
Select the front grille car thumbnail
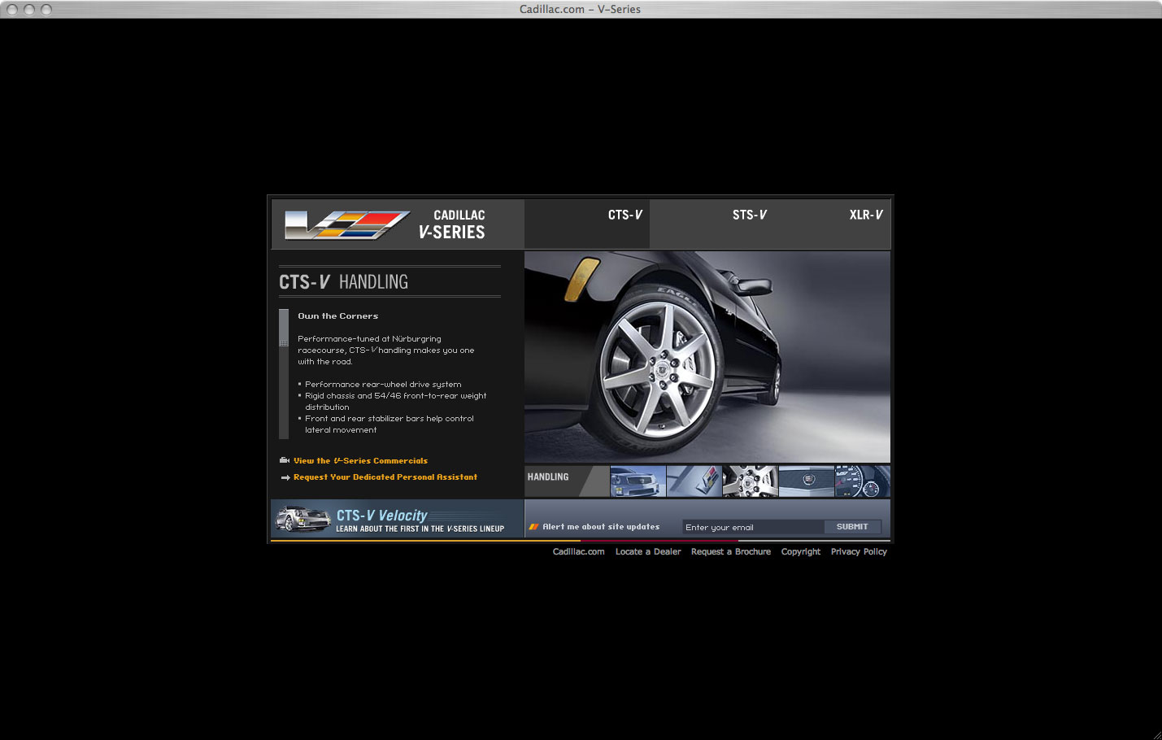point(638,481)
